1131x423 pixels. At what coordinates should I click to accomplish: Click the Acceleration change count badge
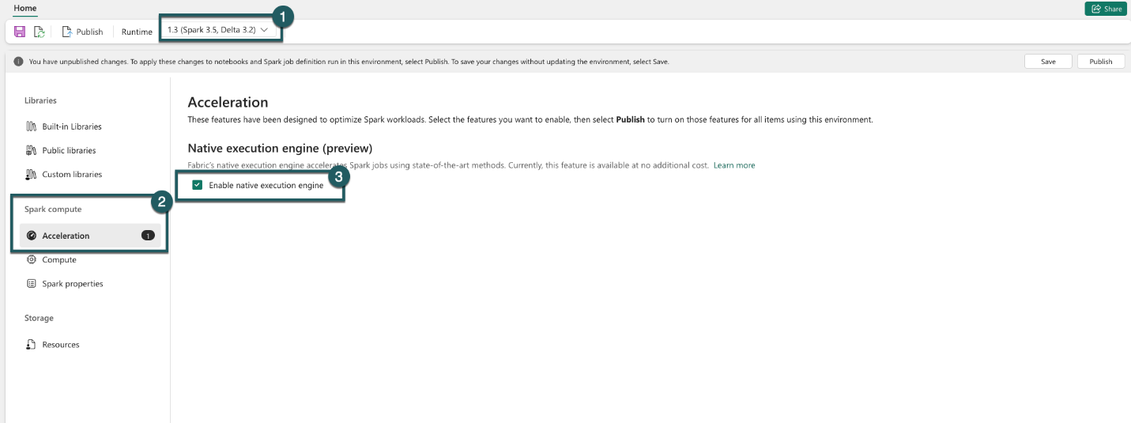point(148,236)
